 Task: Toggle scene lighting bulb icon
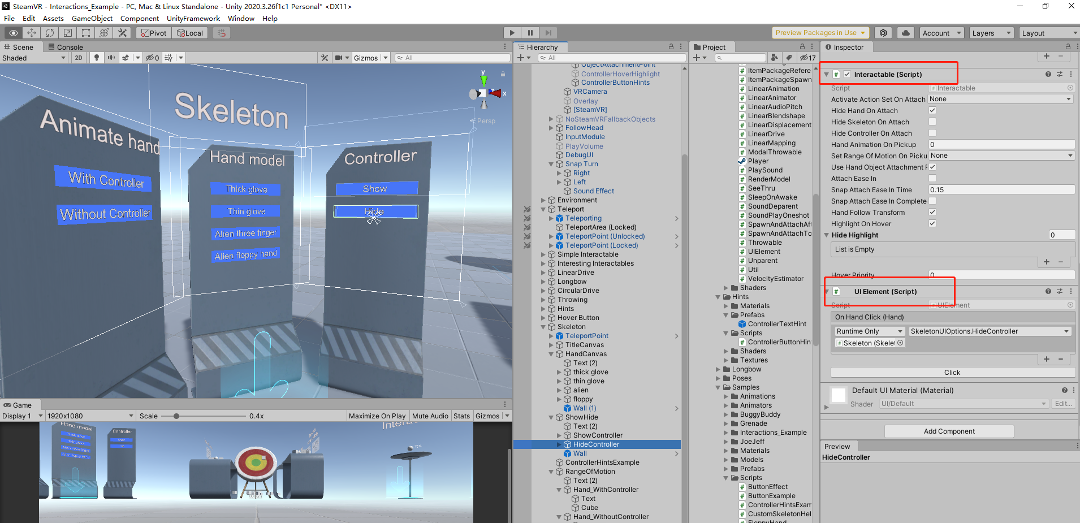pyautogui.click(x=97, y=58)
